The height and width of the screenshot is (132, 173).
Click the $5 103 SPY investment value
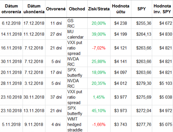click(166, 83)
